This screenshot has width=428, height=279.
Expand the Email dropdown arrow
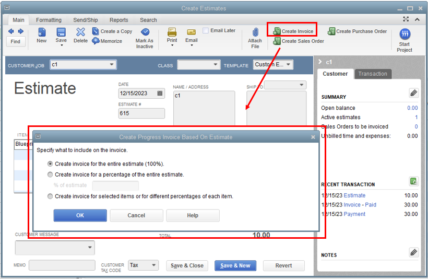pos(192,45)
